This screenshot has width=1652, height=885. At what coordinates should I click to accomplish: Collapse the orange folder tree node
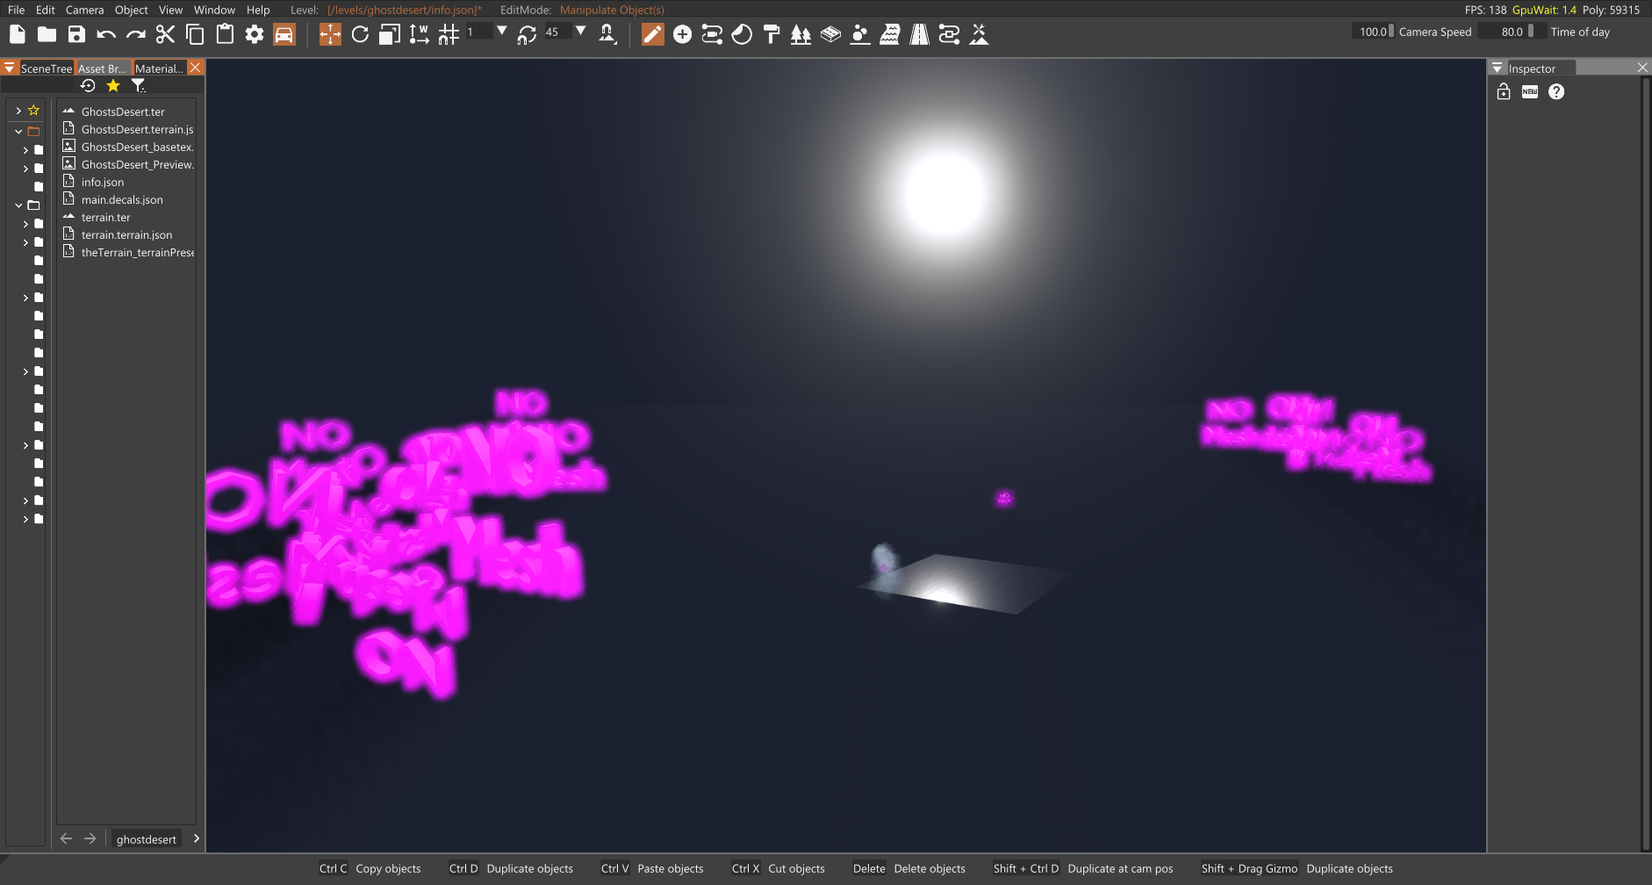pos(18,131)
